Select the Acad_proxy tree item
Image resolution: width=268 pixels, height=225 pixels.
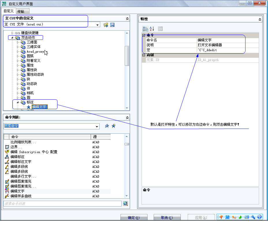point(36,51)
